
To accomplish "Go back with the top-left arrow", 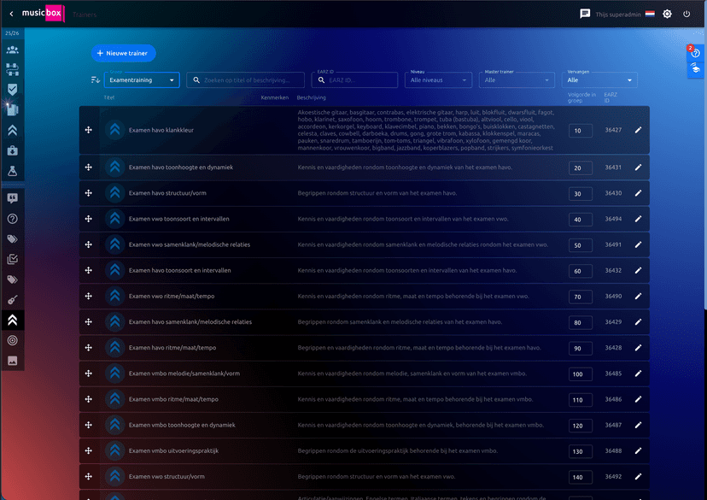I will coord(11,14).
